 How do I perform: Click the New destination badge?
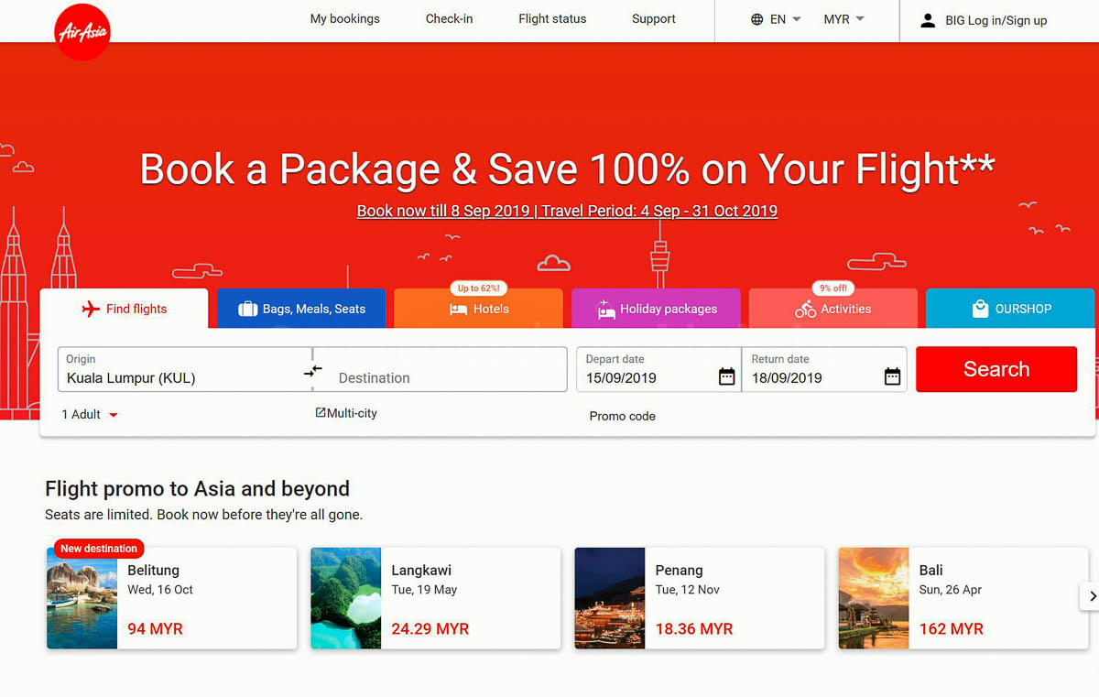tap(99, 549)
